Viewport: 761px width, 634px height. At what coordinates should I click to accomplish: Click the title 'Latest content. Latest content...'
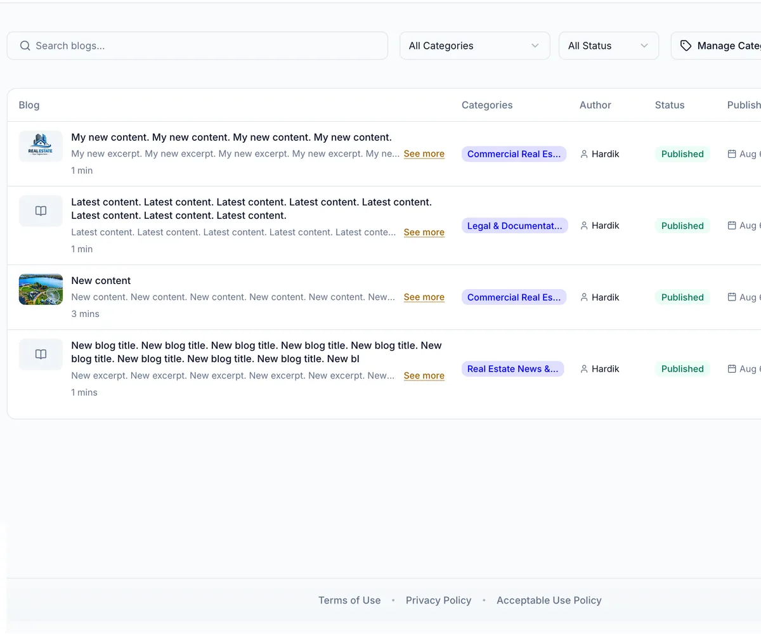[252, 209]
